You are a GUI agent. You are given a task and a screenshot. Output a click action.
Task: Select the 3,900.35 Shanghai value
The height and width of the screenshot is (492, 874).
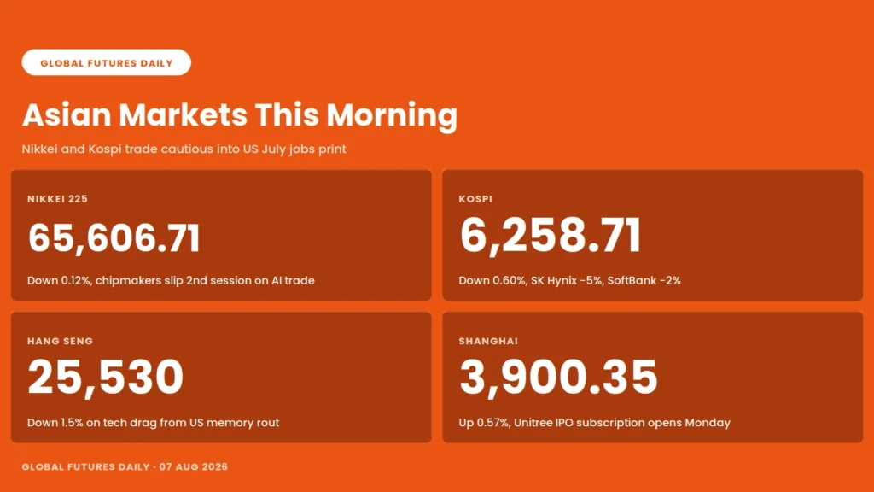[x=558, y=378]
